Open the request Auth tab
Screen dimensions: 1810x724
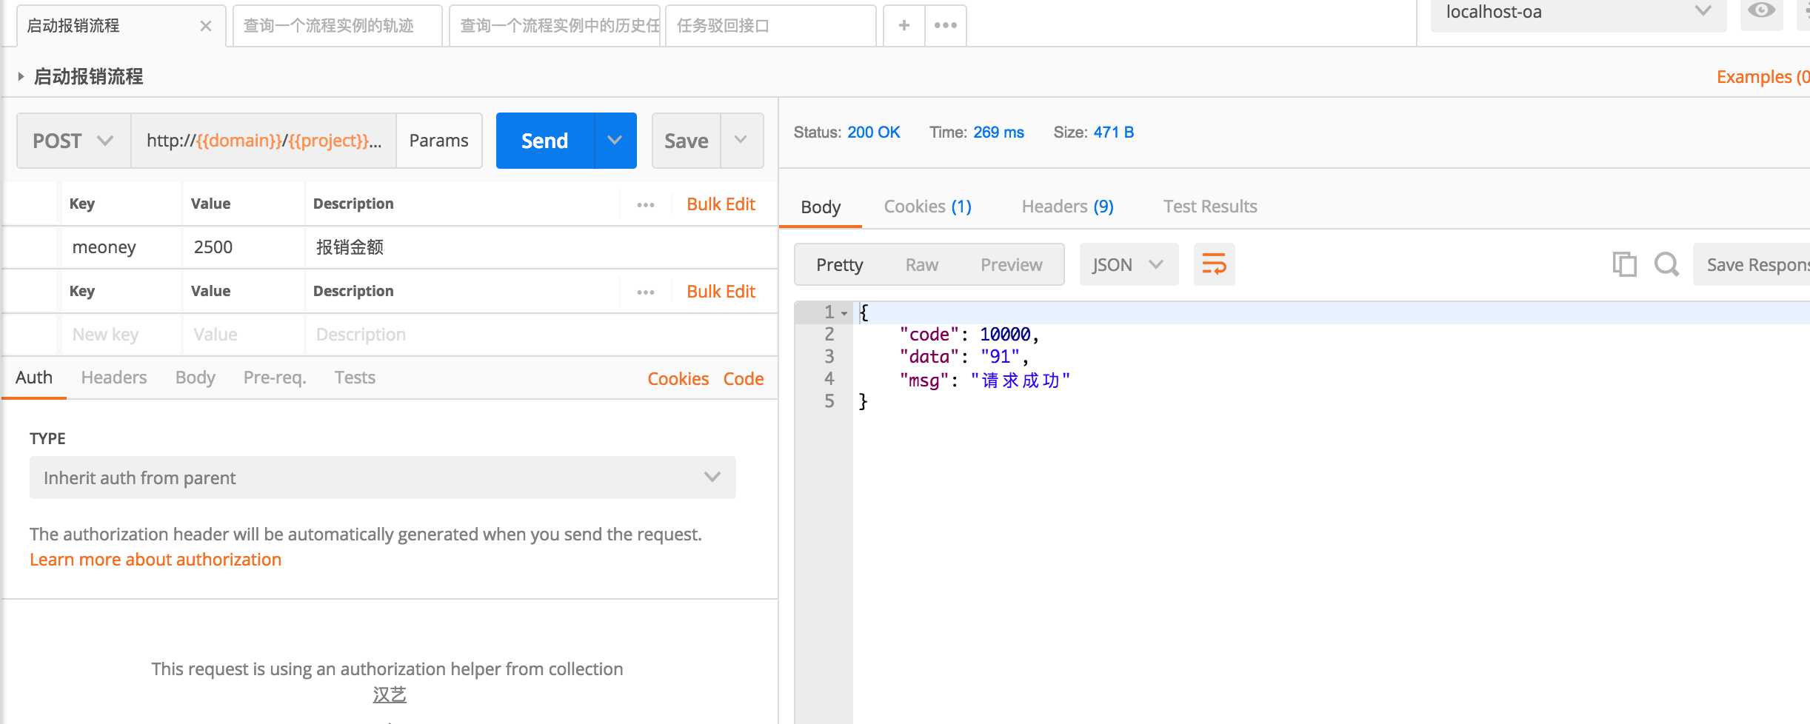tap(34, 378)
